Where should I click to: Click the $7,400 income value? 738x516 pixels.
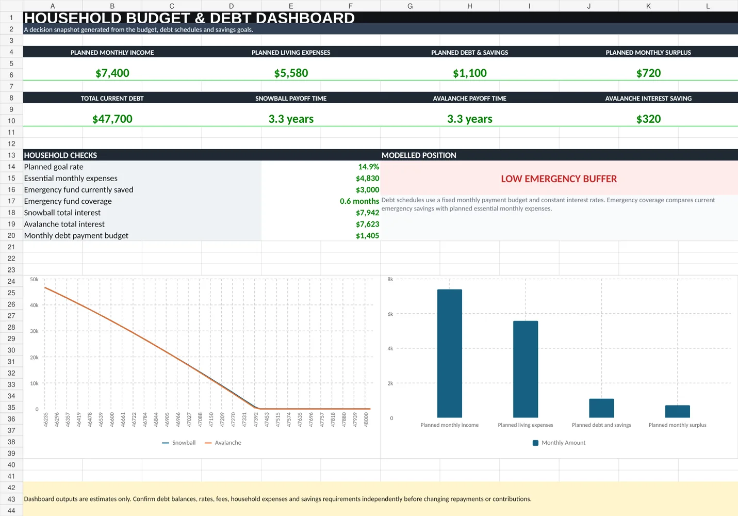(112, 73)
